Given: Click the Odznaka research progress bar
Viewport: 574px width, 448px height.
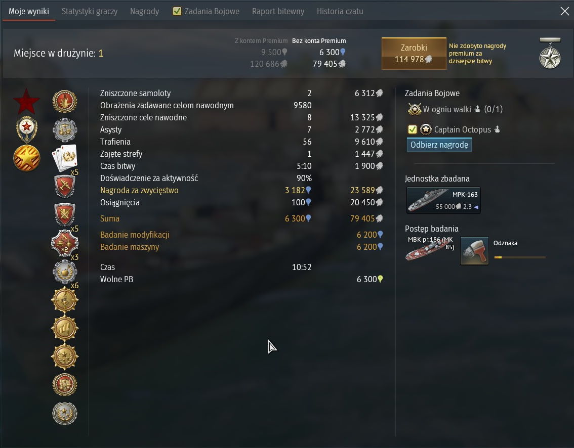Looking at the screenshot, I should [519, 257].
